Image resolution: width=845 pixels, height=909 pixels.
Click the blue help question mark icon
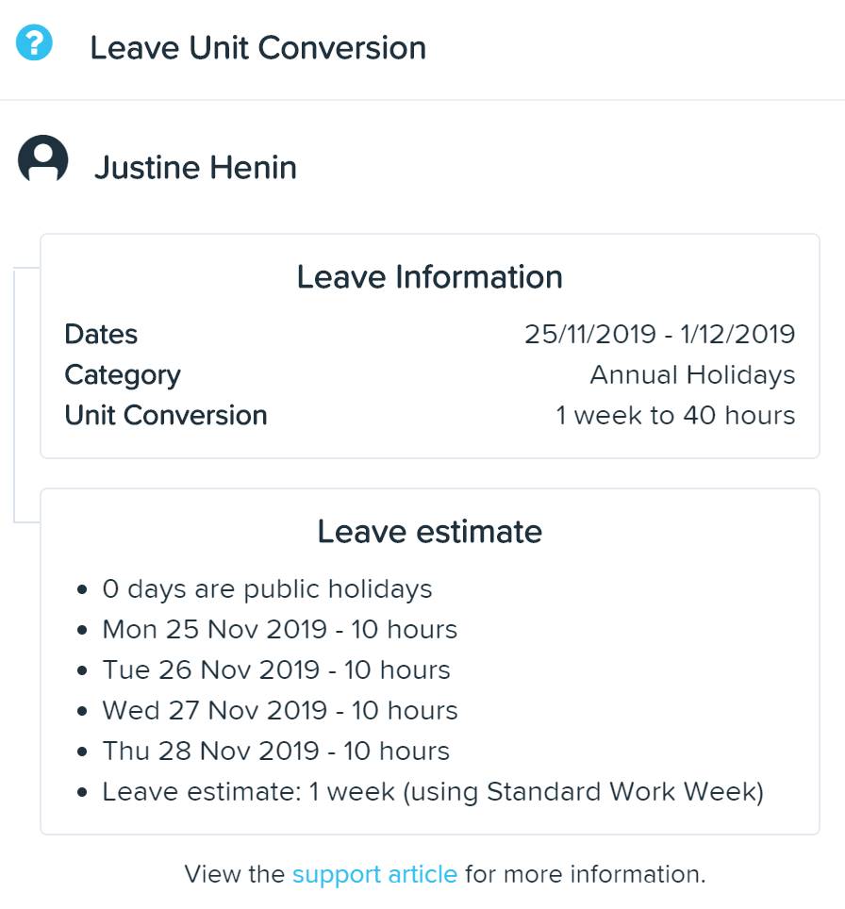[x=34, y=42]
